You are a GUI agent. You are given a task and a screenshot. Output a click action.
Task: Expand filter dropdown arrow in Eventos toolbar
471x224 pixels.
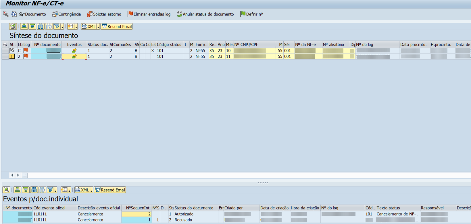tap(55, 190)
